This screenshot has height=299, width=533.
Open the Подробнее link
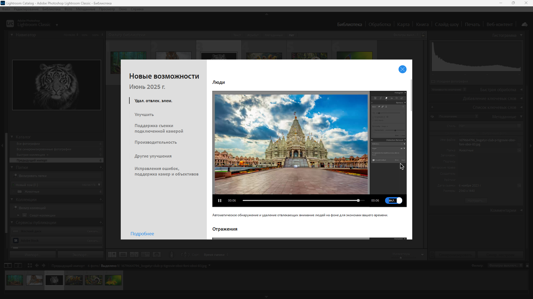tap(142, 234)
